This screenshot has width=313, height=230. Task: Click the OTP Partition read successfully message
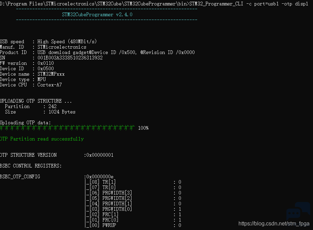42,139
